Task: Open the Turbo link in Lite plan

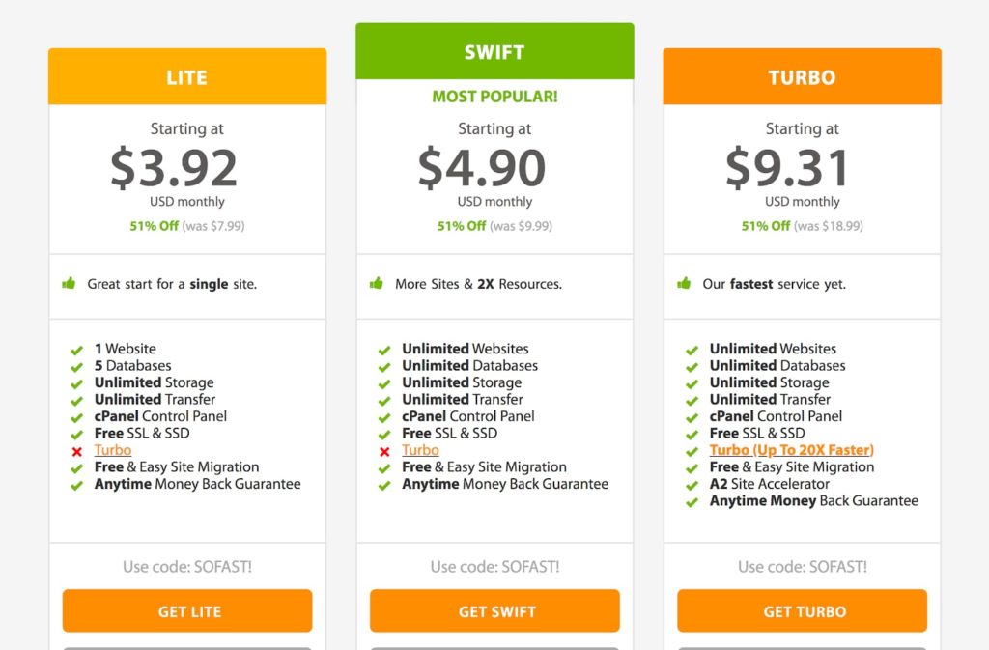Action: click(x=113, y=450)
